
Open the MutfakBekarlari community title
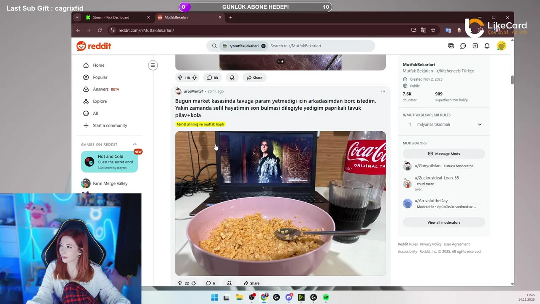[418, 65]
